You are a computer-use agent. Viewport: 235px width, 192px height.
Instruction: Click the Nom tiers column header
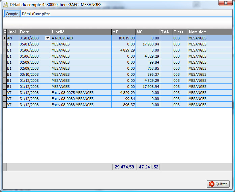click(210, 32)
